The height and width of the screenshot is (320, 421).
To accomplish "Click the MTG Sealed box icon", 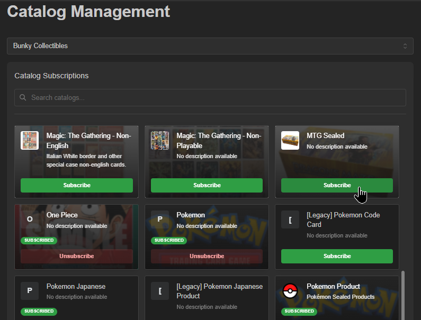I will pos(290,140).
